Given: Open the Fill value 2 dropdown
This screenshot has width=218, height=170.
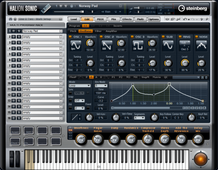Looking at the screenshot, I should coord(79,108).
